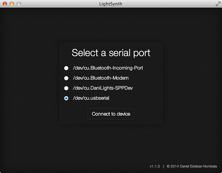222x173 pixels.
Task: Minimize LightSynth with the yellow button
Action: (12, 4)
